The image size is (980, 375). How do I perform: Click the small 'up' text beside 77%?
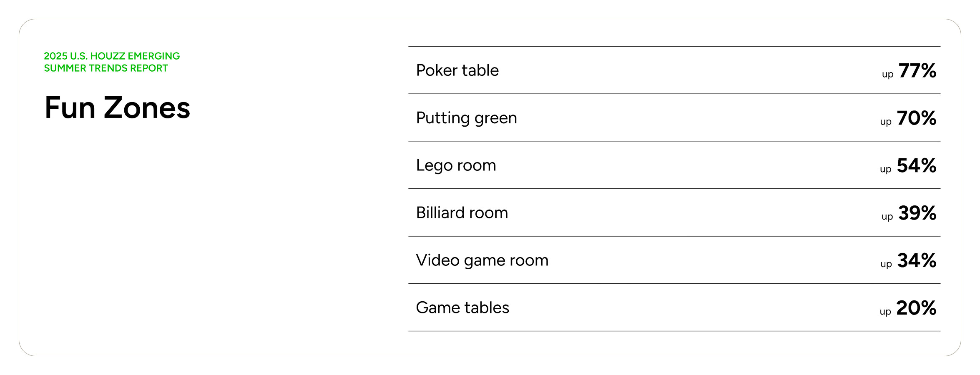coord(888,75)
